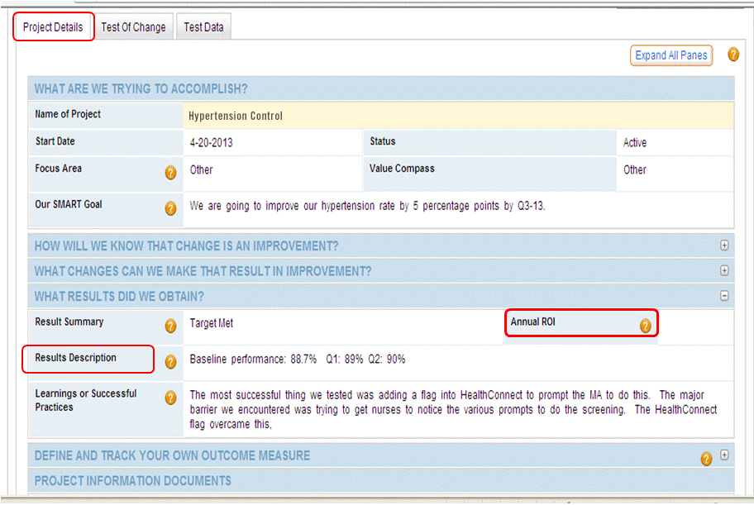Click the Focus Area help icon
This screenshot has width=754, height=505.
pos(170,173)
